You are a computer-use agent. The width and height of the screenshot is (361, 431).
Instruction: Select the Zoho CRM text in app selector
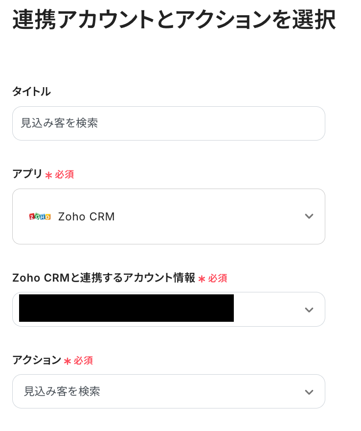[x=87, y=216]
